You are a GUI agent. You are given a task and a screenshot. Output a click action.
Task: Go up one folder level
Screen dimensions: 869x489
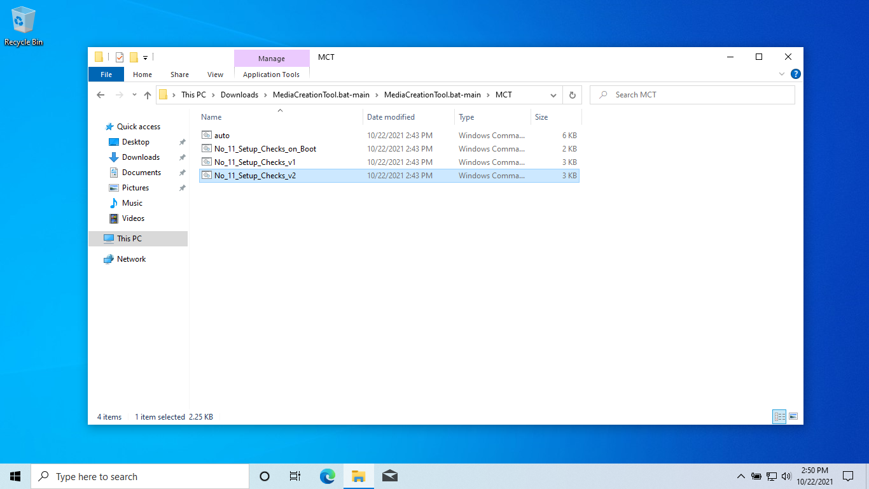point(148,95)
